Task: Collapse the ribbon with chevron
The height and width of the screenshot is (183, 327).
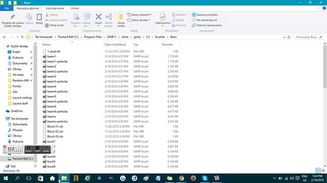Action: click(x=319, y=8)
